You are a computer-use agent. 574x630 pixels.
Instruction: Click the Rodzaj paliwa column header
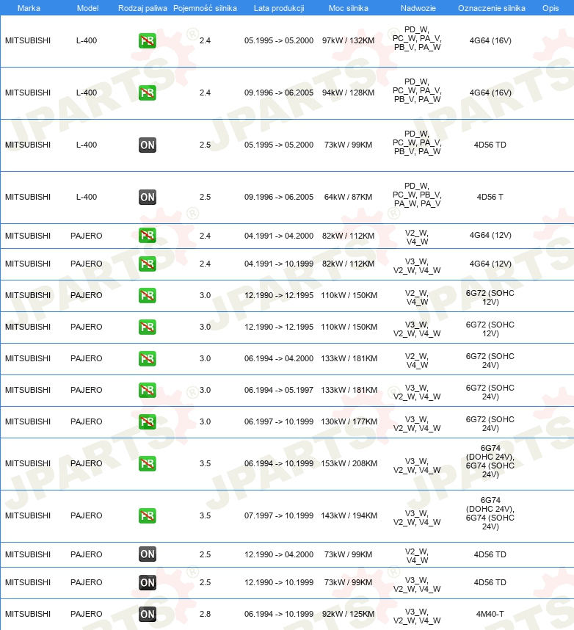(142, 8)
